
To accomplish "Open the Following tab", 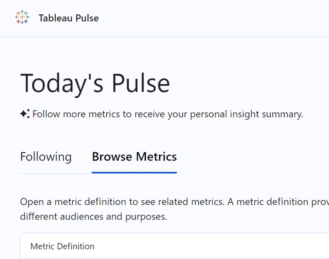I will (x=46, y=157).
